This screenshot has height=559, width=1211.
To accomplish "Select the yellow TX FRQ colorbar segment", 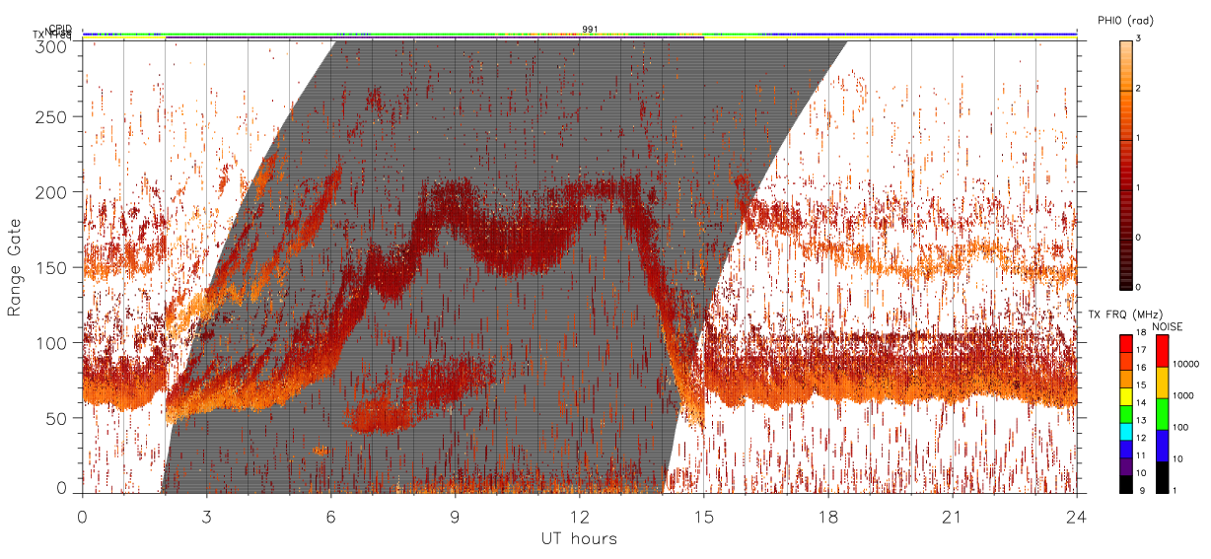I will [x=1125, y=396].
